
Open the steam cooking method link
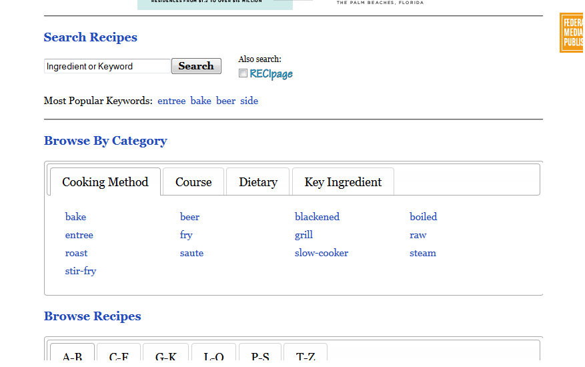pos(422,253)
